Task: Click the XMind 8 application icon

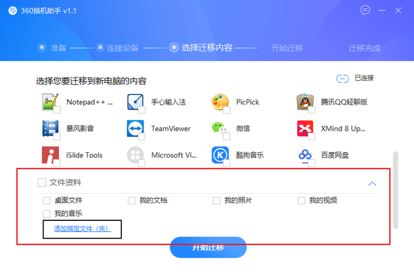Action: (305, 129)
